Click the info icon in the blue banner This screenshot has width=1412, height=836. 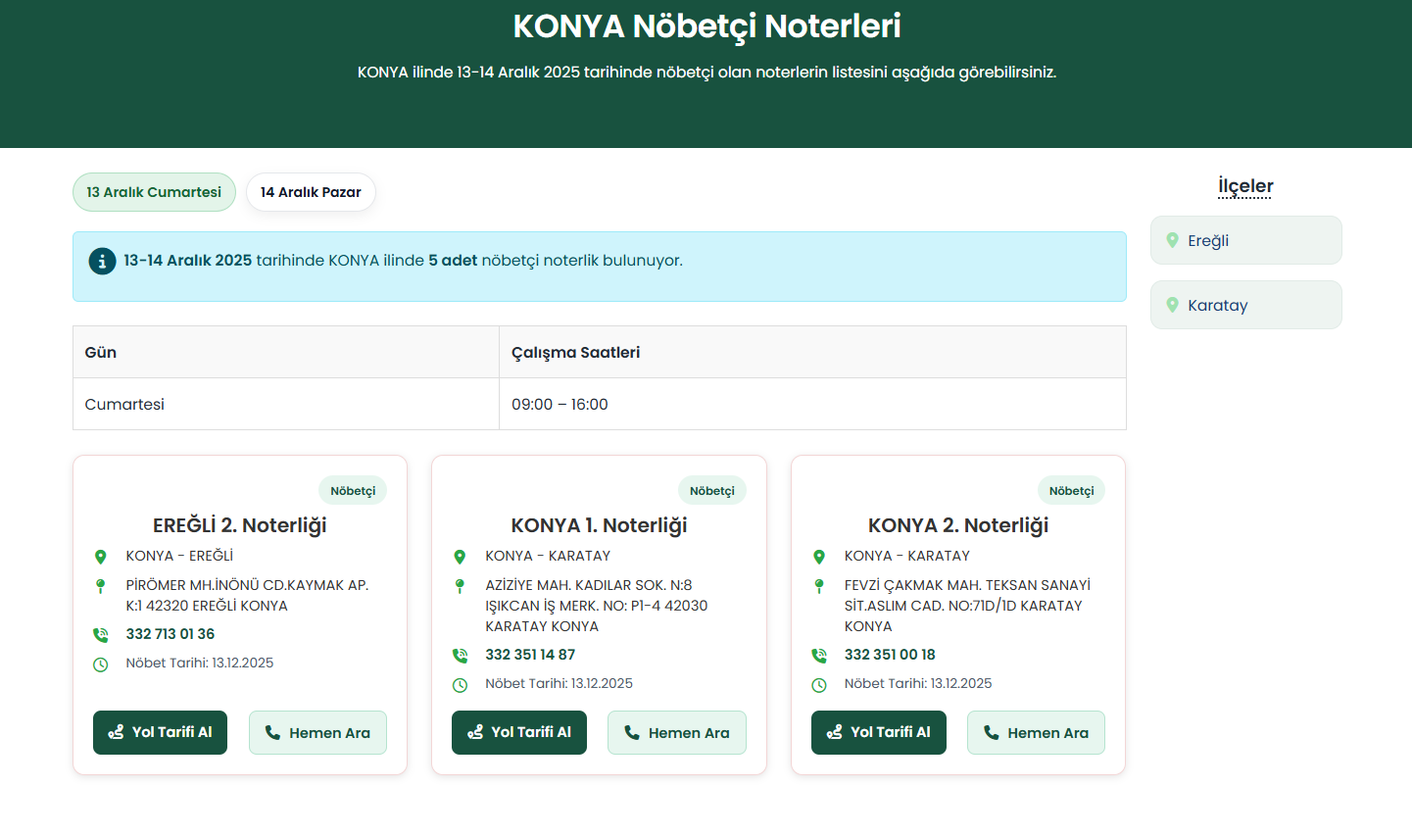102,262
